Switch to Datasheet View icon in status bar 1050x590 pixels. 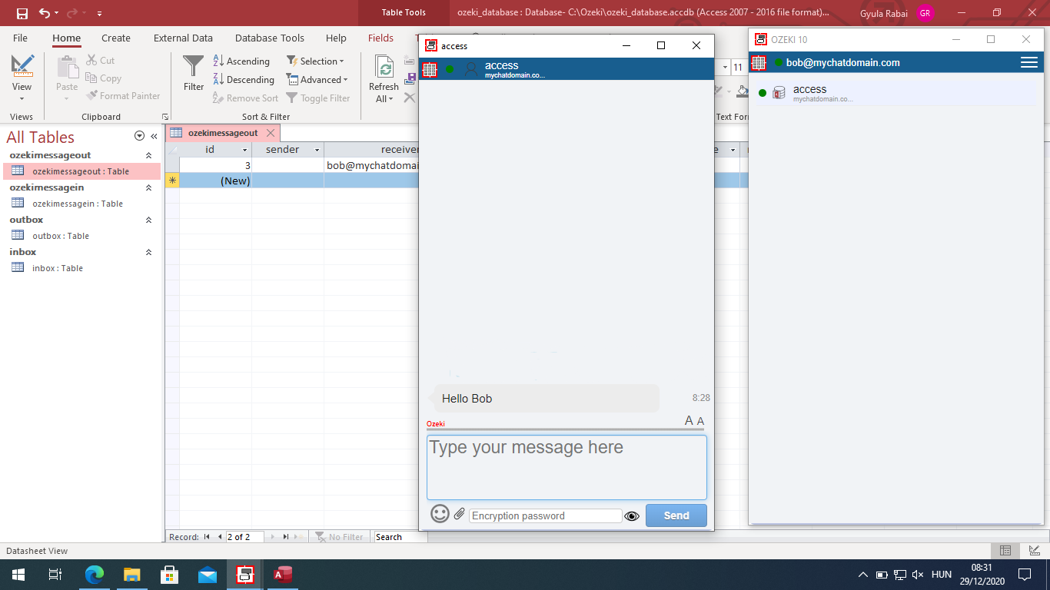(1005, 551)
